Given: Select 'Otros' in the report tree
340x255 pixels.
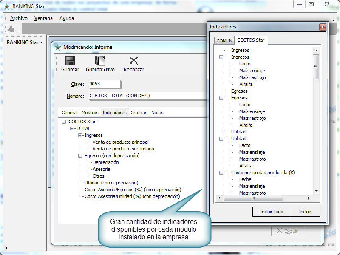Looking at the screenshot, I should tap(99, 176).
